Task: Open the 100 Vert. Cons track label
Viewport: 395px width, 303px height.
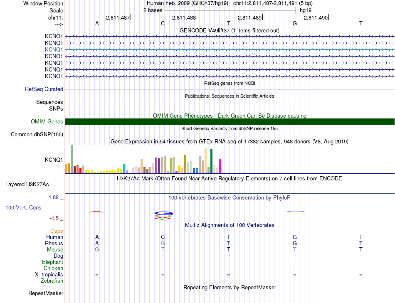Action: [23, 208]
